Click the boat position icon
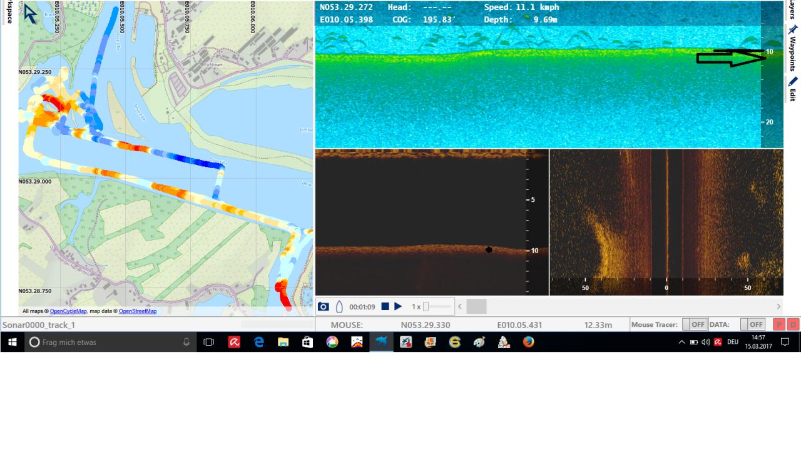Screen dimensions: 801x450 (339, 306)
